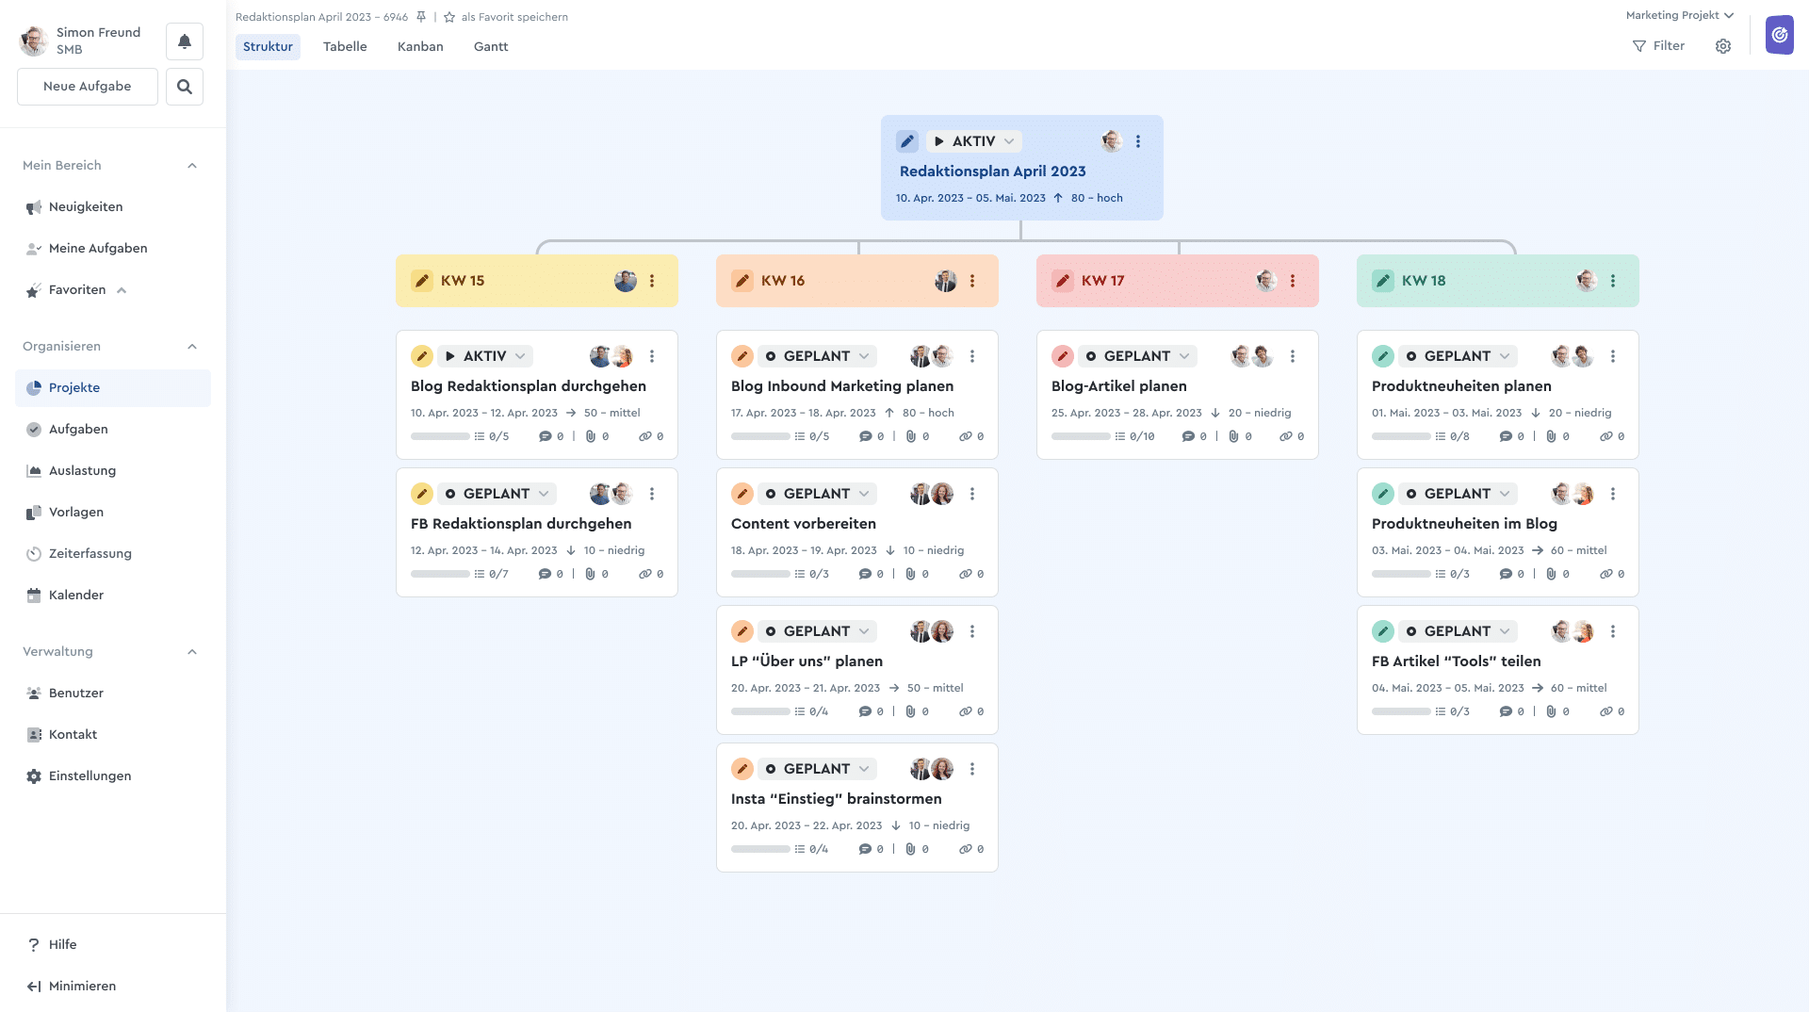Collapse the Verwaltung section
The width and height of the screenshot is (1809, 1012).
tap(192, 652)
